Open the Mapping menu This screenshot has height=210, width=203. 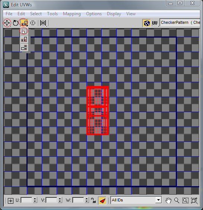click(x=72, y=14)
